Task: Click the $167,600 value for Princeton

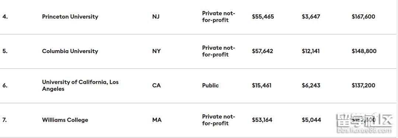Action: [363, 17]
